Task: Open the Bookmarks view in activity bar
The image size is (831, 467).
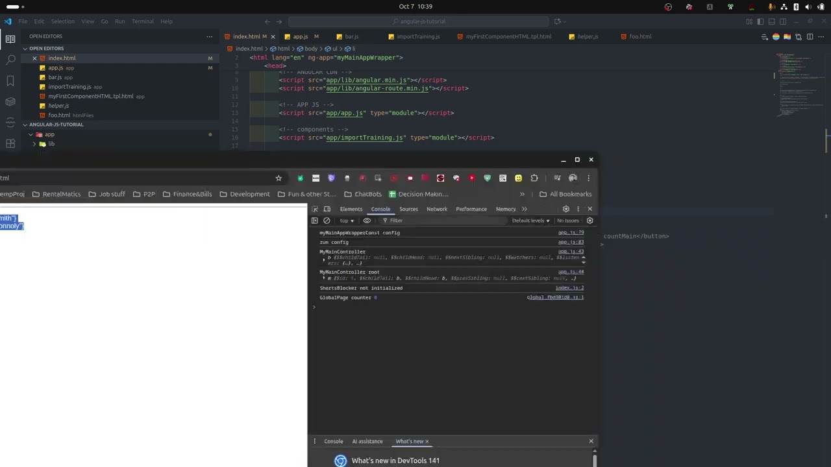Action: 10,80
